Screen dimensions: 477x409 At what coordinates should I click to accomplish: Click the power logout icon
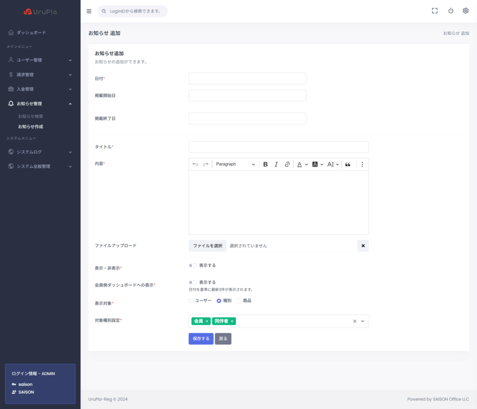click(450, 11)
